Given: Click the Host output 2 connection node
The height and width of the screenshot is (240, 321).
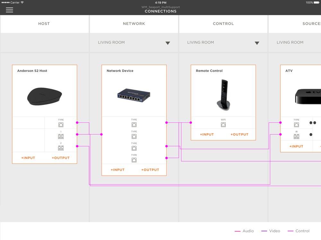Looking at the screenshot, I should [x=77, y=146].
